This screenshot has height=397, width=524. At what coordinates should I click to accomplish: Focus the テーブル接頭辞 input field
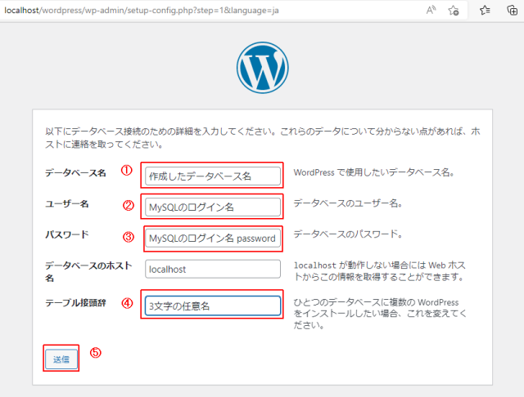pyautogui.click(x=213, y=306)
